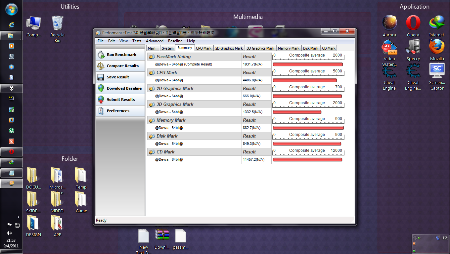The width and height of the screenshot is (450, 254).
Task: Click the Internet Explorer taskbar icon
Action: (x=11, y=25)
